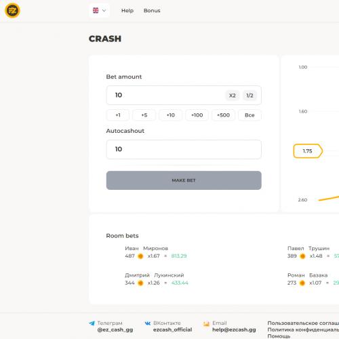The image size is (339, 339).
Task: Click the EZ Cash logo icon
Action: (12, 10)
